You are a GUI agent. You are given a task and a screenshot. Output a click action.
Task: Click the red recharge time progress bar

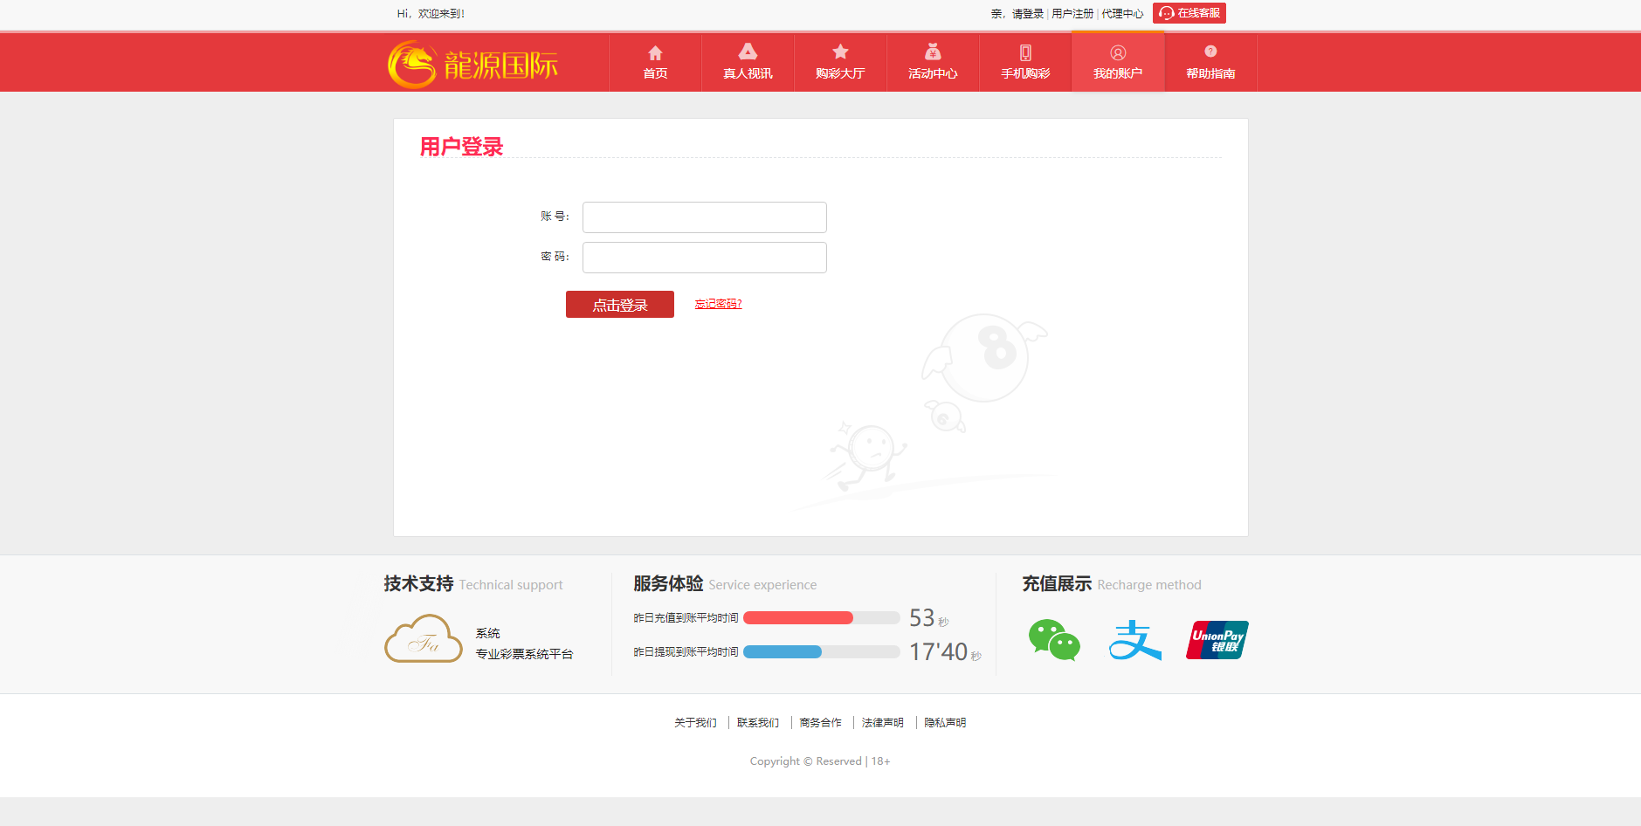798,618
